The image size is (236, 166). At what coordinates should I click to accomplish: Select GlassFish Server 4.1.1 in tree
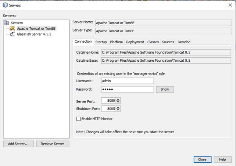[34, 34]
